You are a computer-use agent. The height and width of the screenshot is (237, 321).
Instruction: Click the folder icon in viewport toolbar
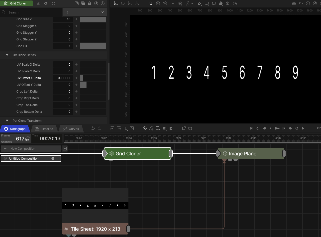pos(301,3)
